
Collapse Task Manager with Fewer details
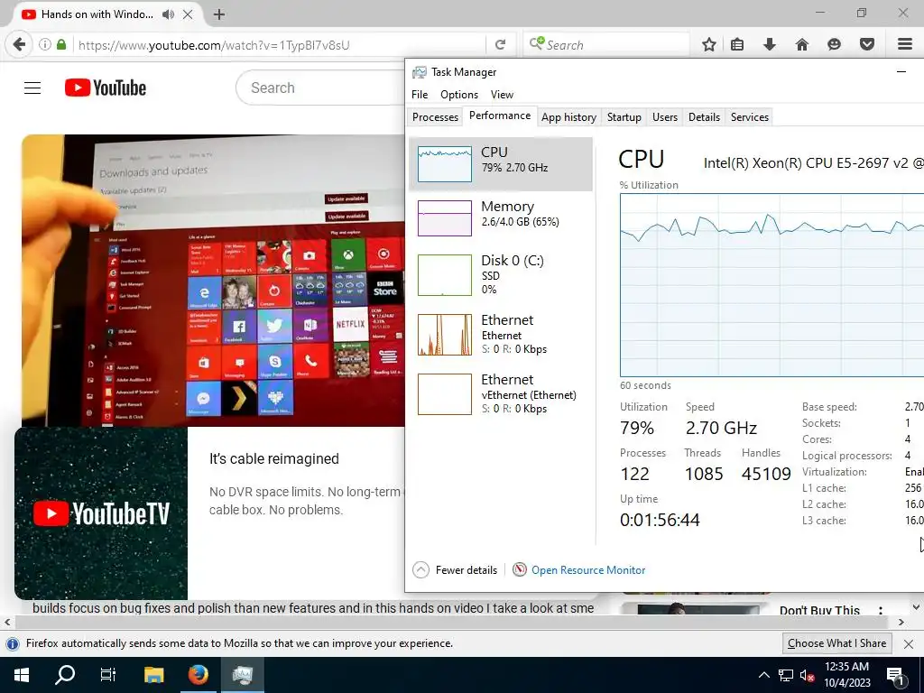tap(455, 570)
